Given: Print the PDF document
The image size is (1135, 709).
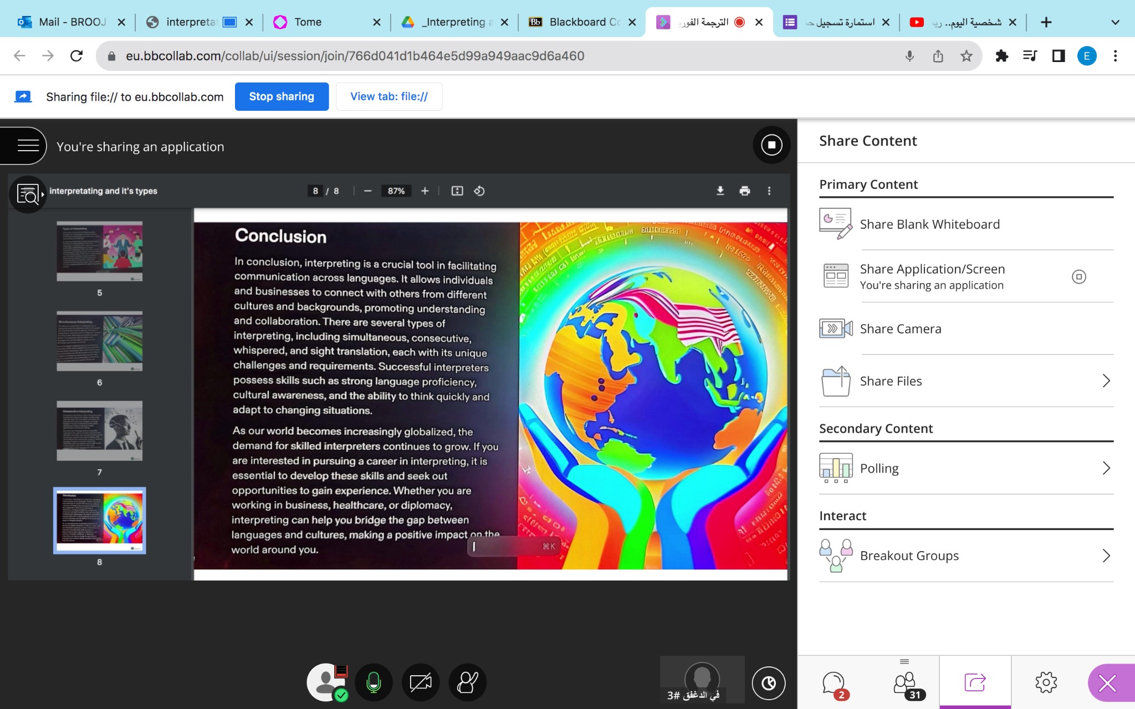Looking at the screenshot, I should point(744,191).
